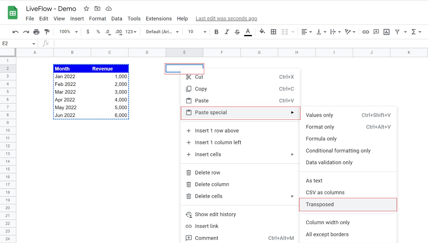Click the create a filter funnel icon
Viewport: 428px width, 243px height.
397,32
